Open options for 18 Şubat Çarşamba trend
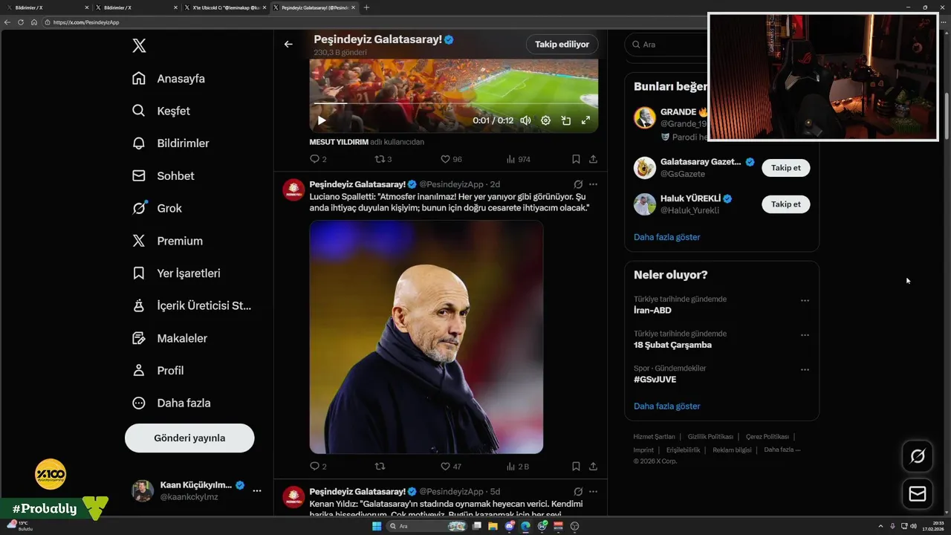951x535 pixels. [x=805, y=335]
